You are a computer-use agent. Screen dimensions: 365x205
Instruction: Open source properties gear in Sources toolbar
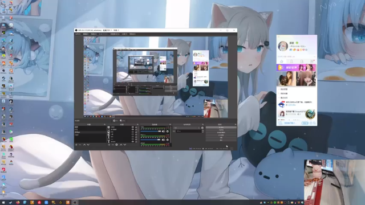tap(116, 145)
